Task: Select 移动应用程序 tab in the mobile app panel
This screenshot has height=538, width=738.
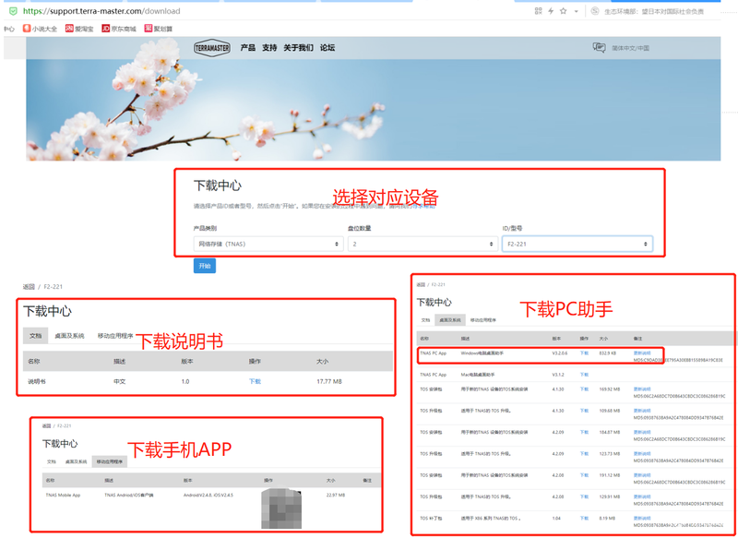Action: 109,461
